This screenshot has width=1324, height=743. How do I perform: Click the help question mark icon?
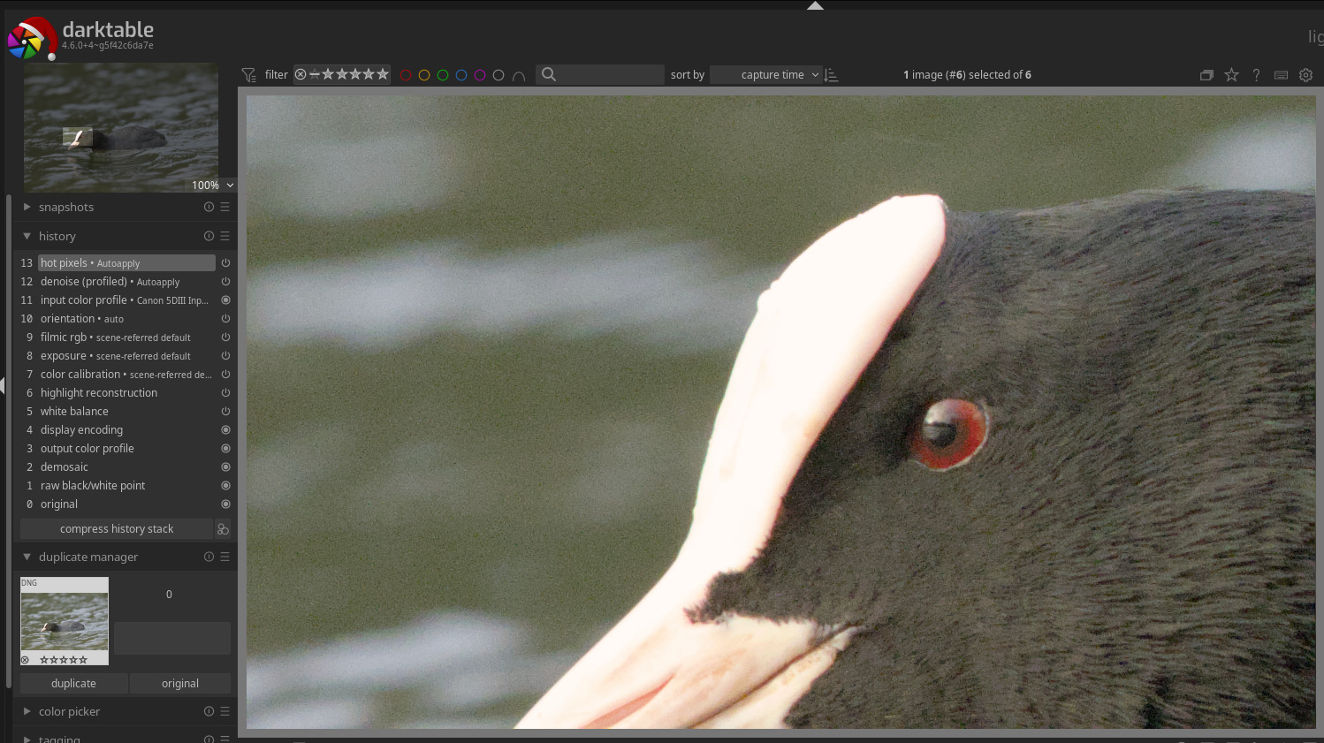point(1256,75)
